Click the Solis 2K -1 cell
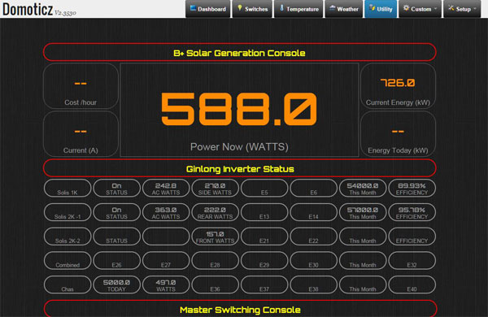 (68, 212)
